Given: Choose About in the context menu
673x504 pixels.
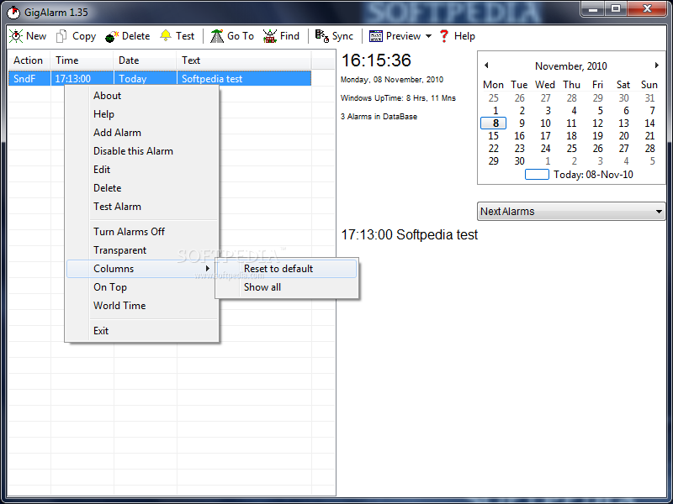Looking at the screenshot, I should (x=108, y=96).
